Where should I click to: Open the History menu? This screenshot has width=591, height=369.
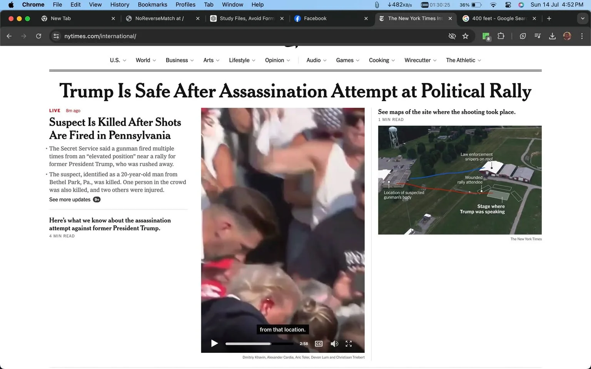[x=120, y=5]
